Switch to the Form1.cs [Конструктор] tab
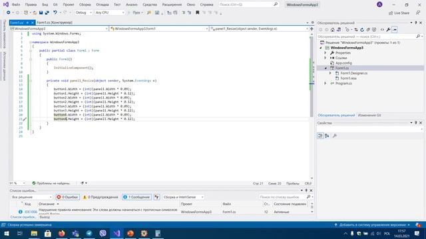Screen dimensions: 426x239 point(55,23)
